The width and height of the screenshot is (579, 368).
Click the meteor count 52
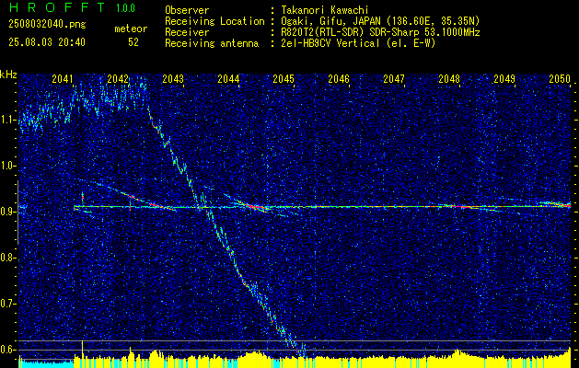pos(133,42)
